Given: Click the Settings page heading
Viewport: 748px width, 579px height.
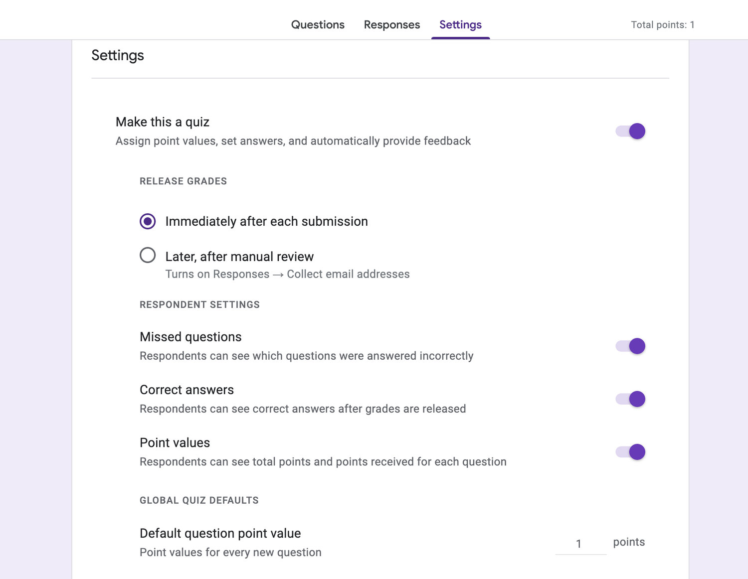Looking at the screenshot, I should pos(118,55).
